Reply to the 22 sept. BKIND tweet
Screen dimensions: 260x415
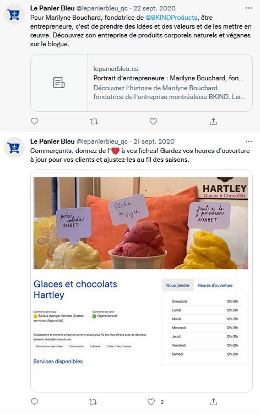pos(34,121)
